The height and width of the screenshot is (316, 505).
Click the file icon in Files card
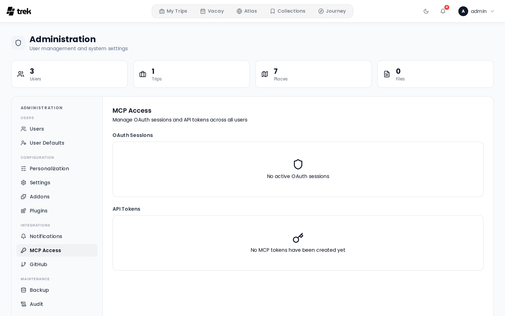point(387,74)
